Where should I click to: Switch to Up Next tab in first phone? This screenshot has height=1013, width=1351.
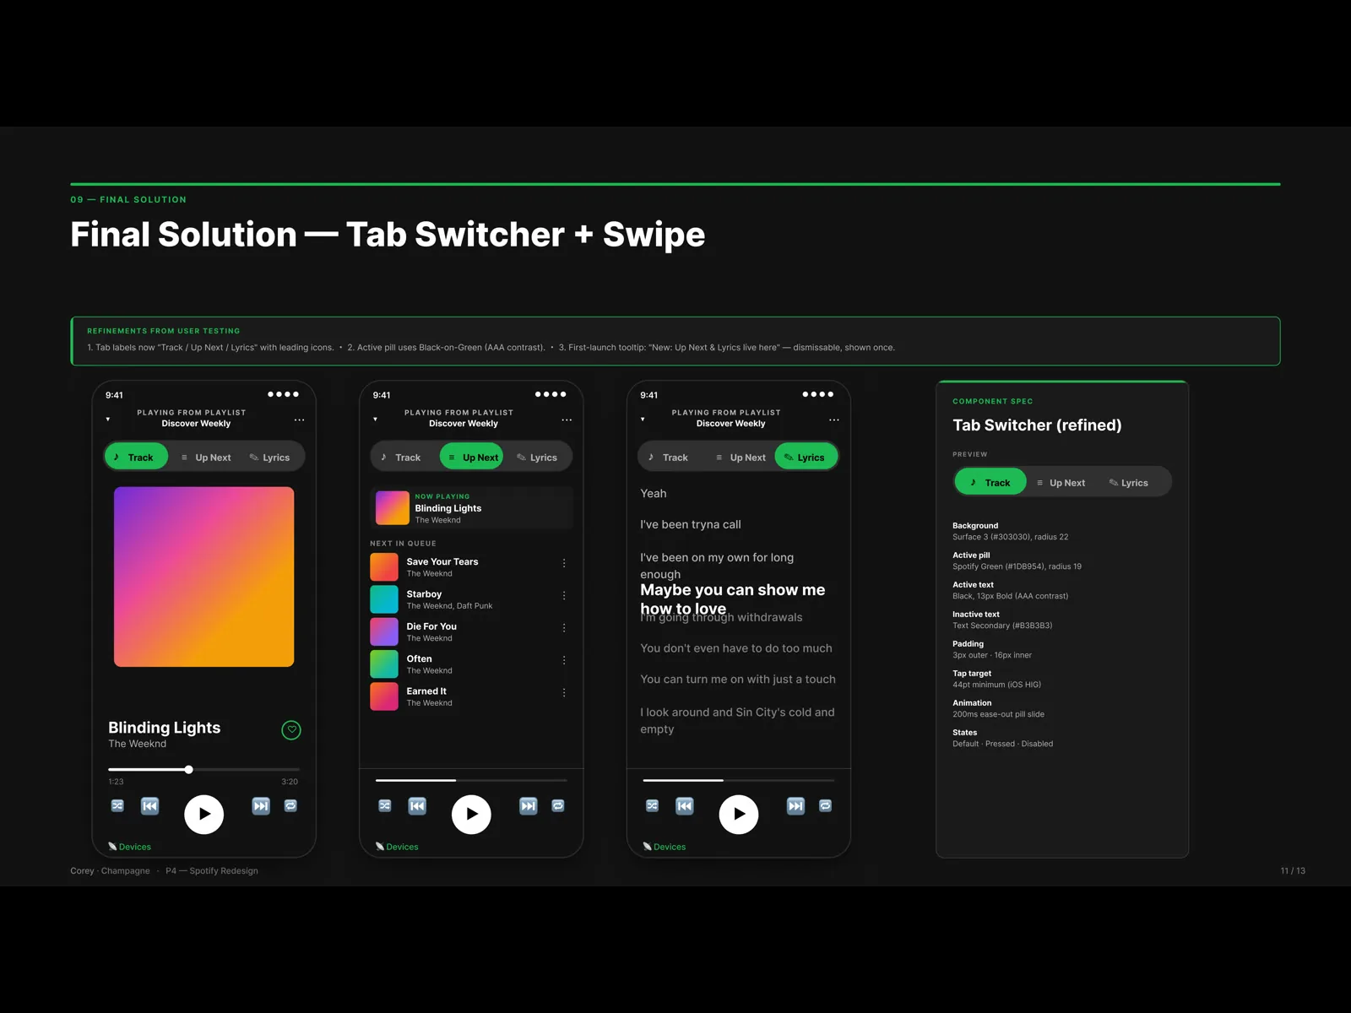click(206, 458)
